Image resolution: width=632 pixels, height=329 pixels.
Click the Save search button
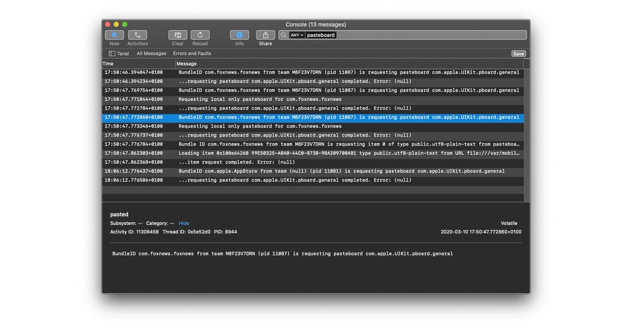[518, 53]
